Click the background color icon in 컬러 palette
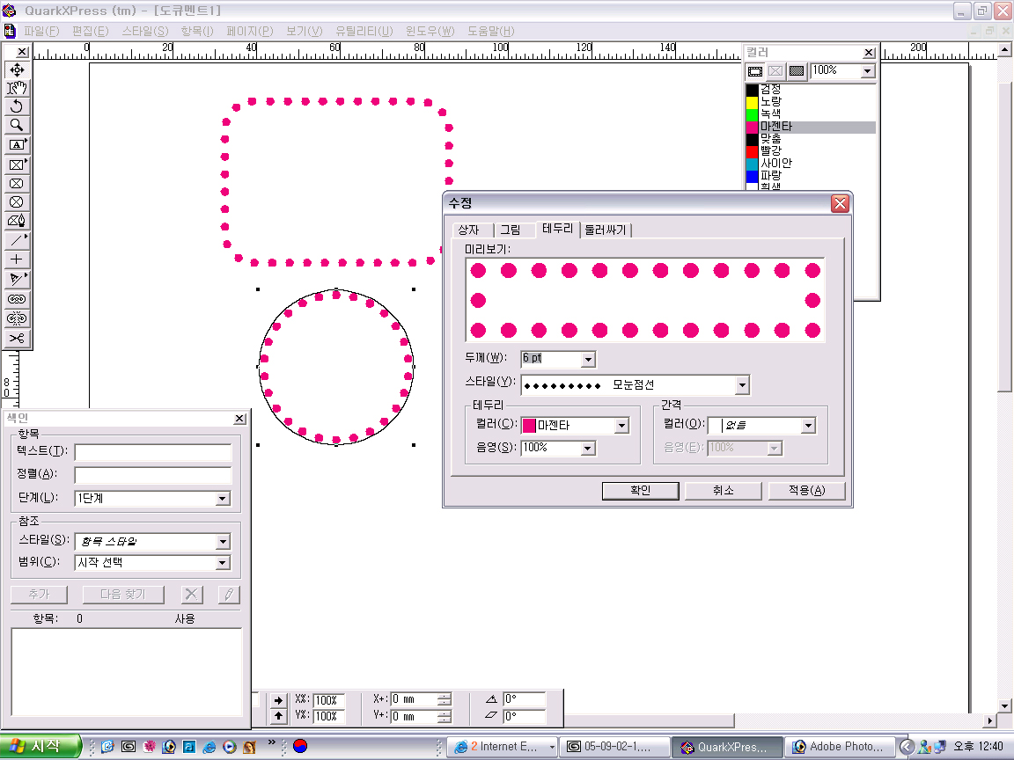1014x760 pixels. point(797,71)
